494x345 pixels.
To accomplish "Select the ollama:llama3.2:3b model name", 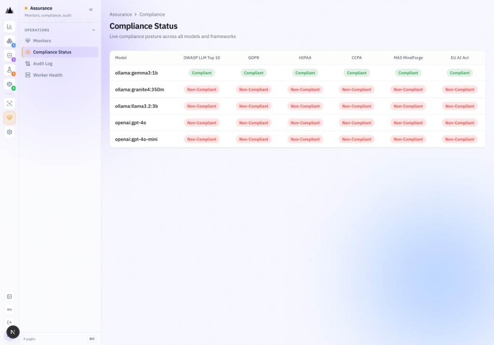I will tap(137, 106).
